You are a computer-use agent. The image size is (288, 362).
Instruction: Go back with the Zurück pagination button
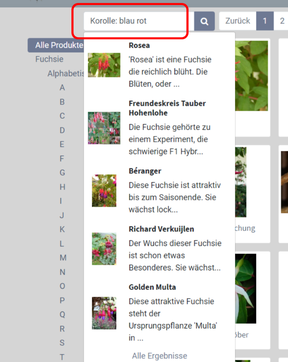click(237, 21)
